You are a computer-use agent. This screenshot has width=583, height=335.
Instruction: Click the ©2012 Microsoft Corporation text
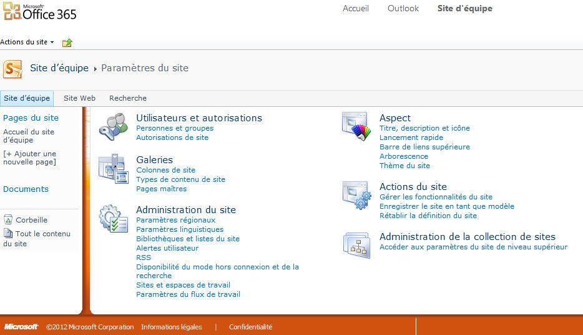click(90, 327)
